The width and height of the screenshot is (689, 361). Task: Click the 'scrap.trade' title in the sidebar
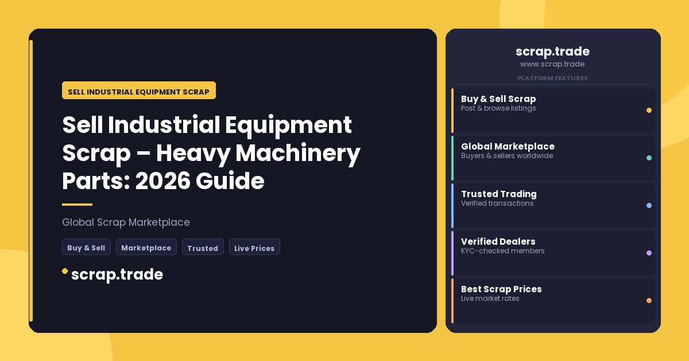click(x=552, y=52)
